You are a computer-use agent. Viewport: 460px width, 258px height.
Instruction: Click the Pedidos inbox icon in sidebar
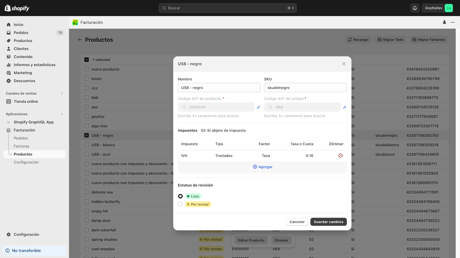(x=9, y=33)
